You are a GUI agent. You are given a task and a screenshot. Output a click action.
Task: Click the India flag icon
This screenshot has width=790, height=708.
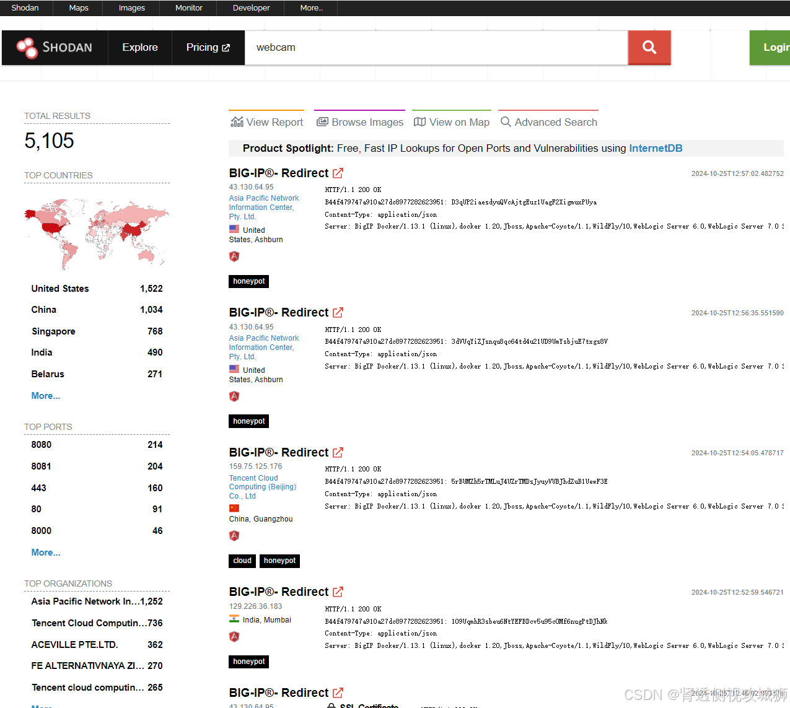tap(234, 619)
